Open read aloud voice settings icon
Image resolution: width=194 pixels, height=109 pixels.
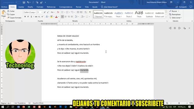[x=185, y=28]
